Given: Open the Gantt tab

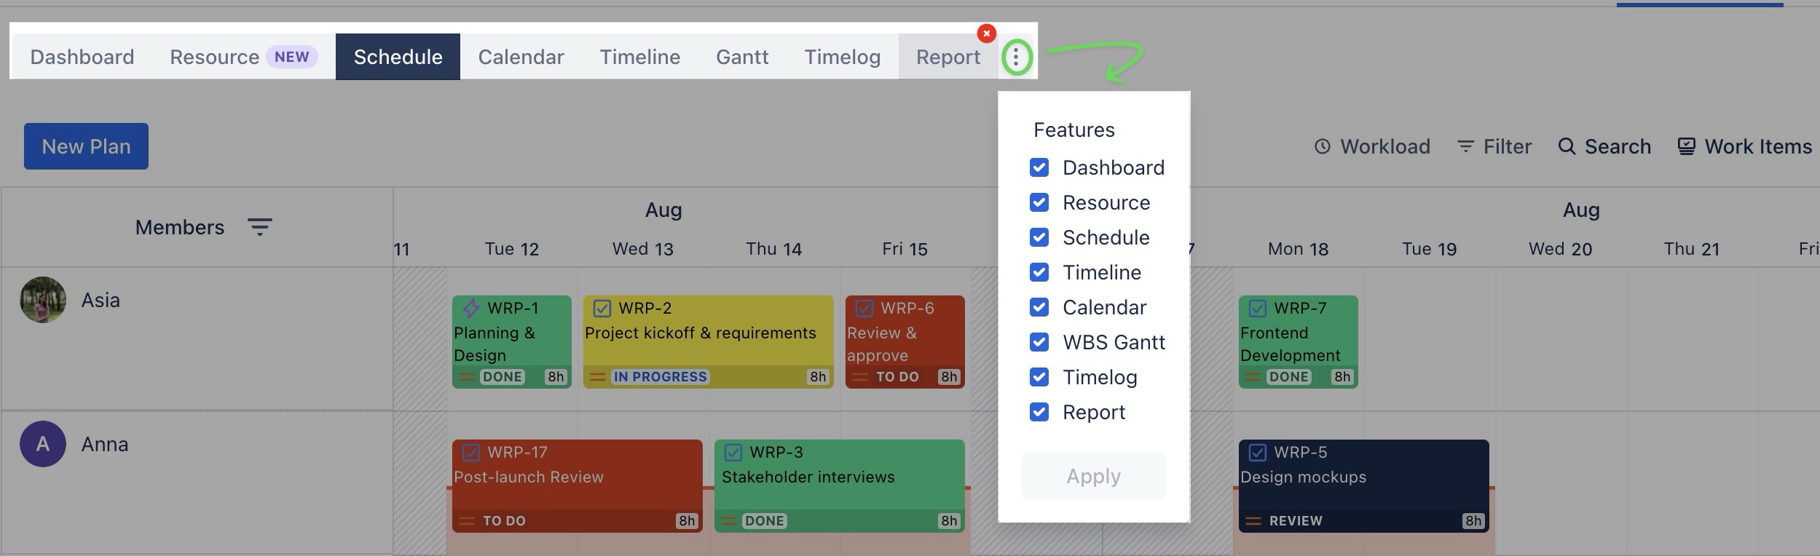Looking at the screenshot, I should click(x=742, y=57).
